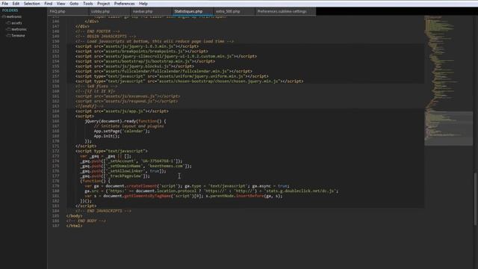This screenshot has width=478, height=269.
Task: Open the Project menu
Action: [103, 4]
